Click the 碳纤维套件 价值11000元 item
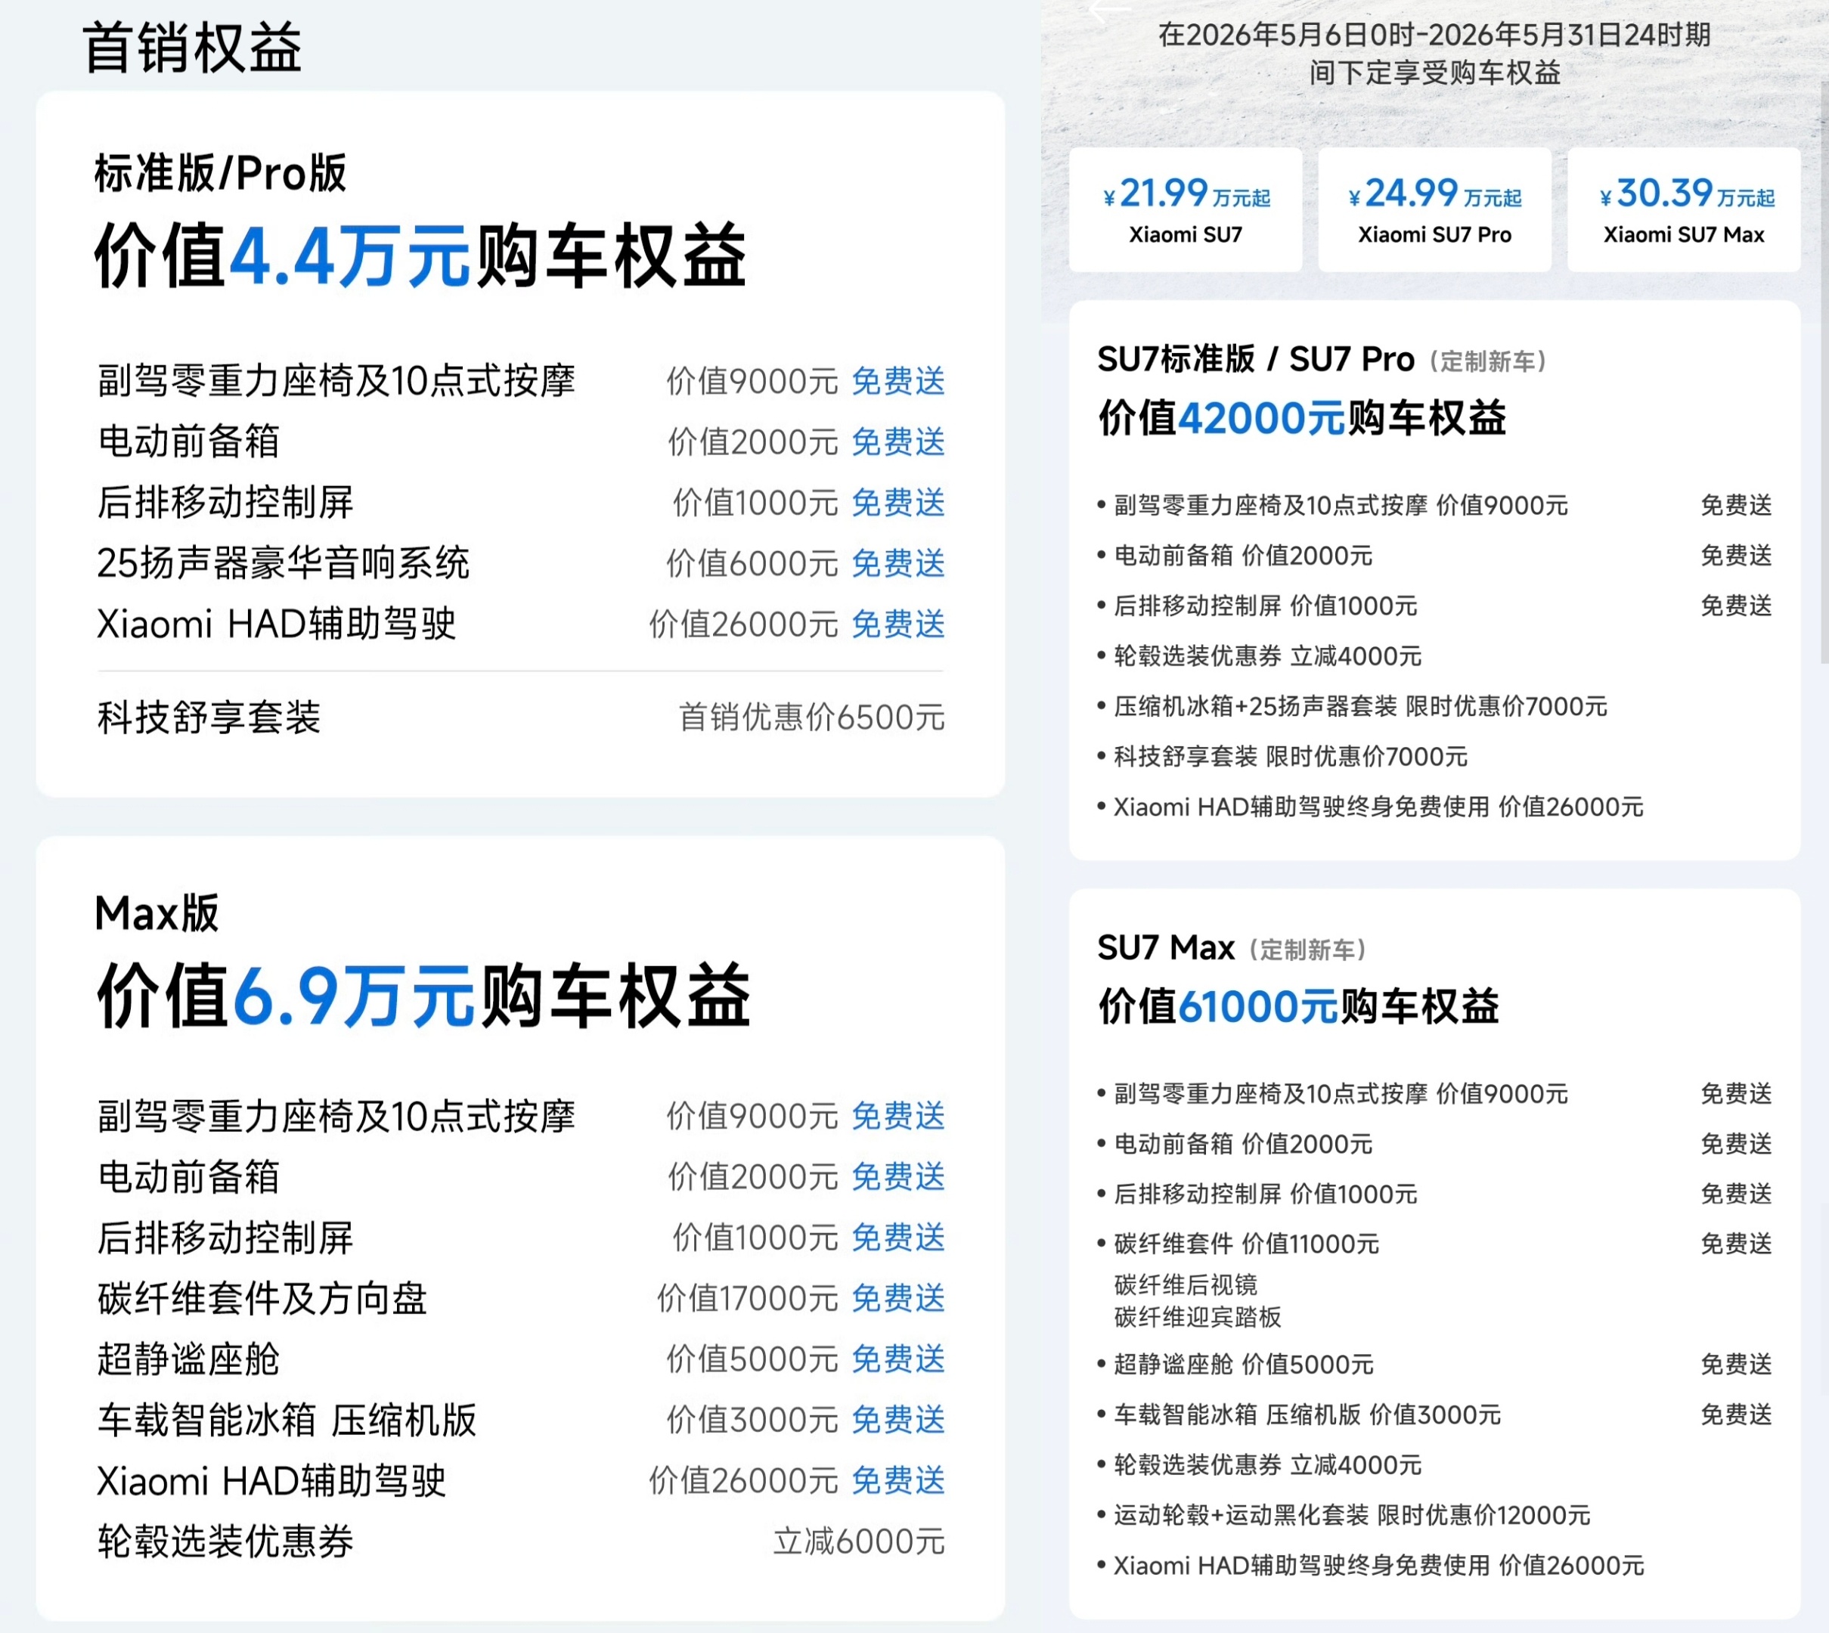The image size is (1829, 1633). tap(1247, 1244)
